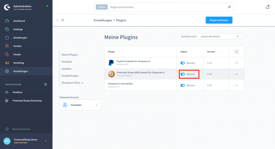
Task: Add a sales channel with plus icon
Action: [45, 84]
